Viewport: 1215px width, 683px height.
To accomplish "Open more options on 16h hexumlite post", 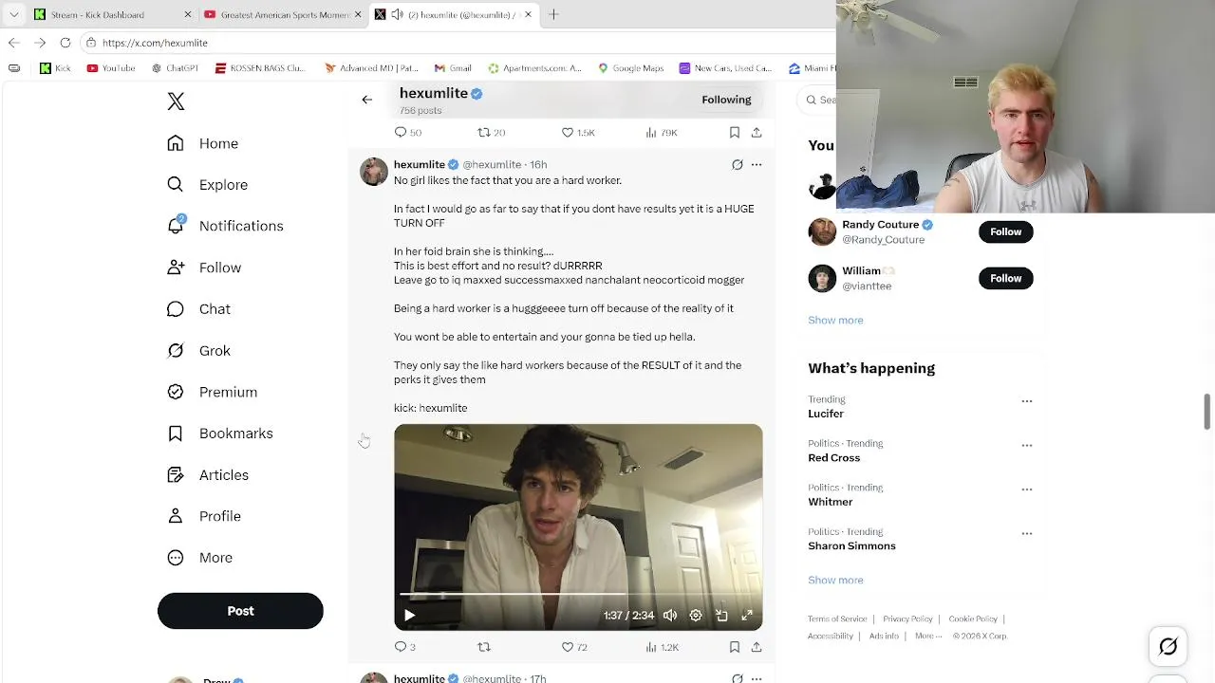I will tap(757, 165).
